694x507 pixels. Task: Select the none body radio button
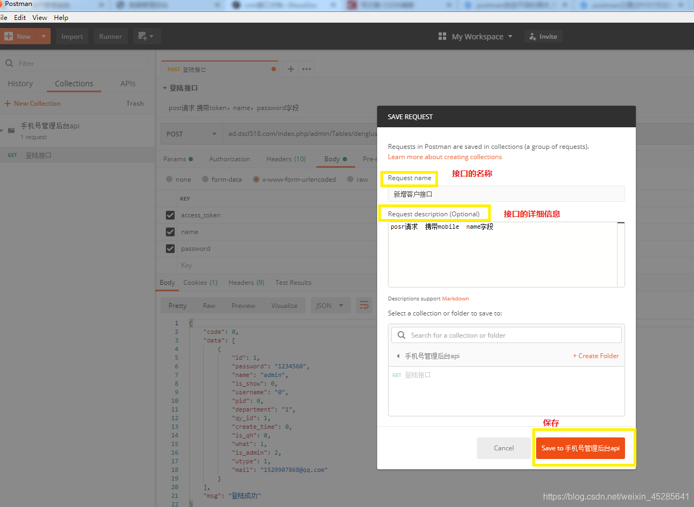[x=169, y=180]
